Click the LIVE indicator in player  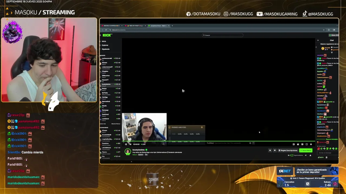click(x=143, y=144)
